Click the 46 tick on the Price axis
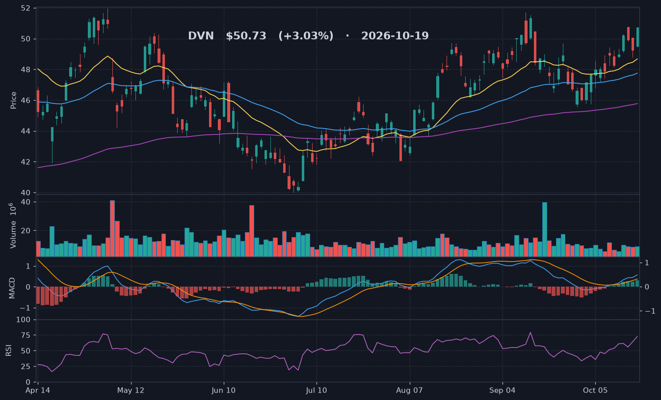The image size is (661, 400). pyautogui.click(x=26, y=100)
